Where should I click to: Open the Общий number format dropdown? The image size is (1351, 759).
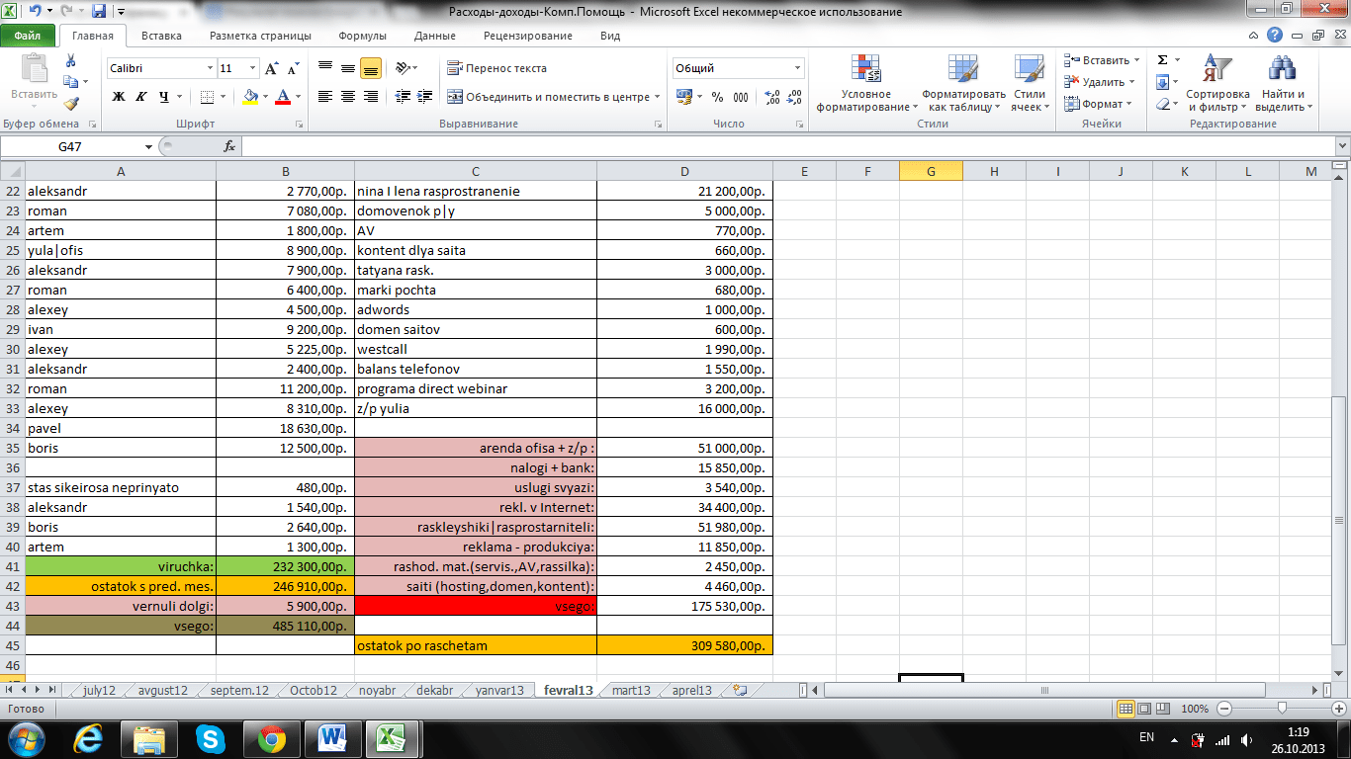(x=797, y=68)
